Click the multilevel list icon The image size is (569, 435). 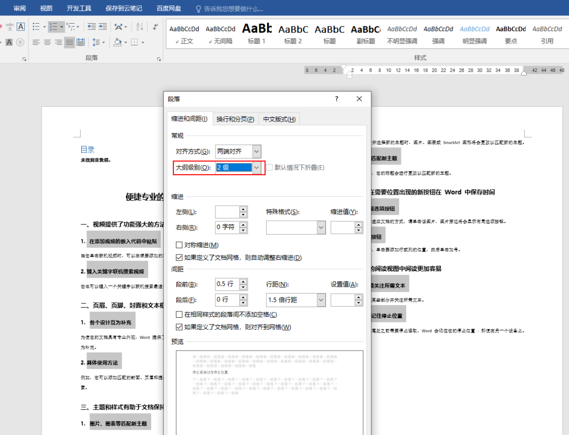pos(71,26)
